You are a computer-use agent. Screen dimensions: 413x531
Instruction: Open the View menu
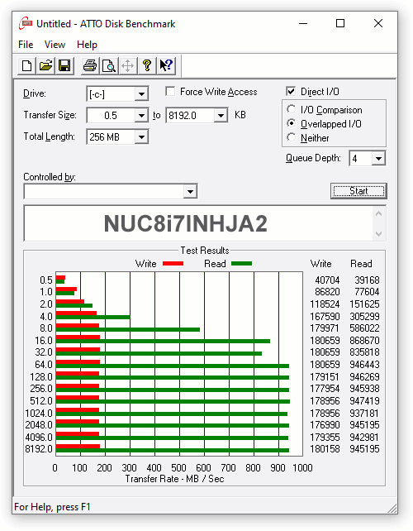pyautogui.click(x=55, y=45)
